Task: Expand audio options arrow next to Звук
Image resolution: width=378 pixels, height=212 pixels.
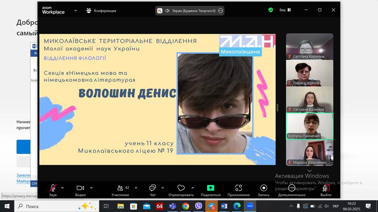Action: 62,188
